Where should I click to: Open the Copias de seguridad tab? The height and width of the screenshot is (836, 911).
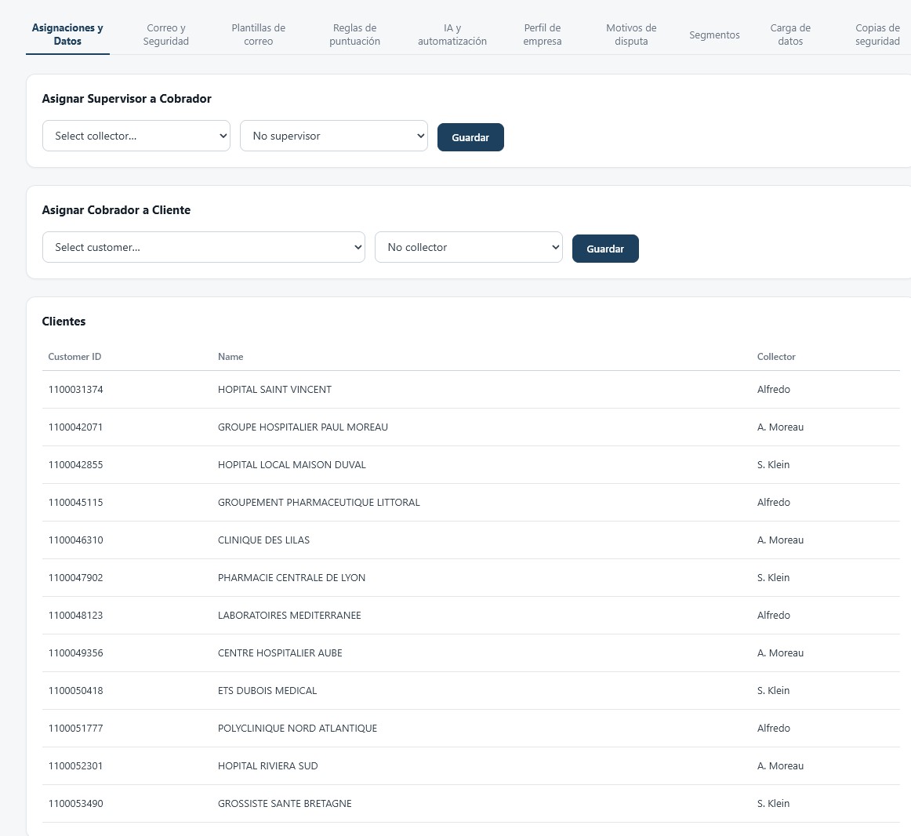pos(877,35)
